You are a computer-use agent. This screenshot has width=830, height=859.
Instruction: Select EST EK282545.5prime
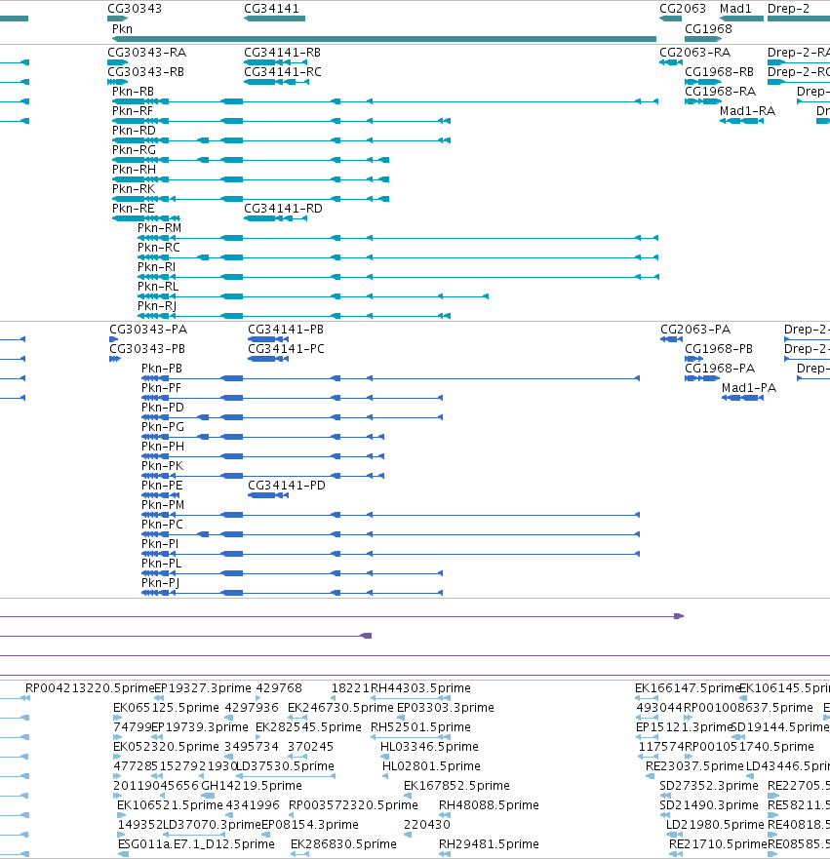point(308,727)
